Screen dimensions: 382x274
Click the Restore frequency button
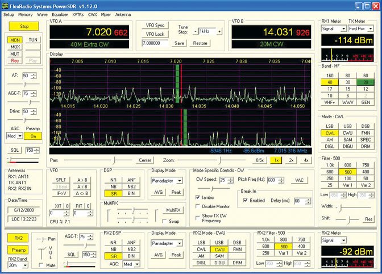(200, 43)
